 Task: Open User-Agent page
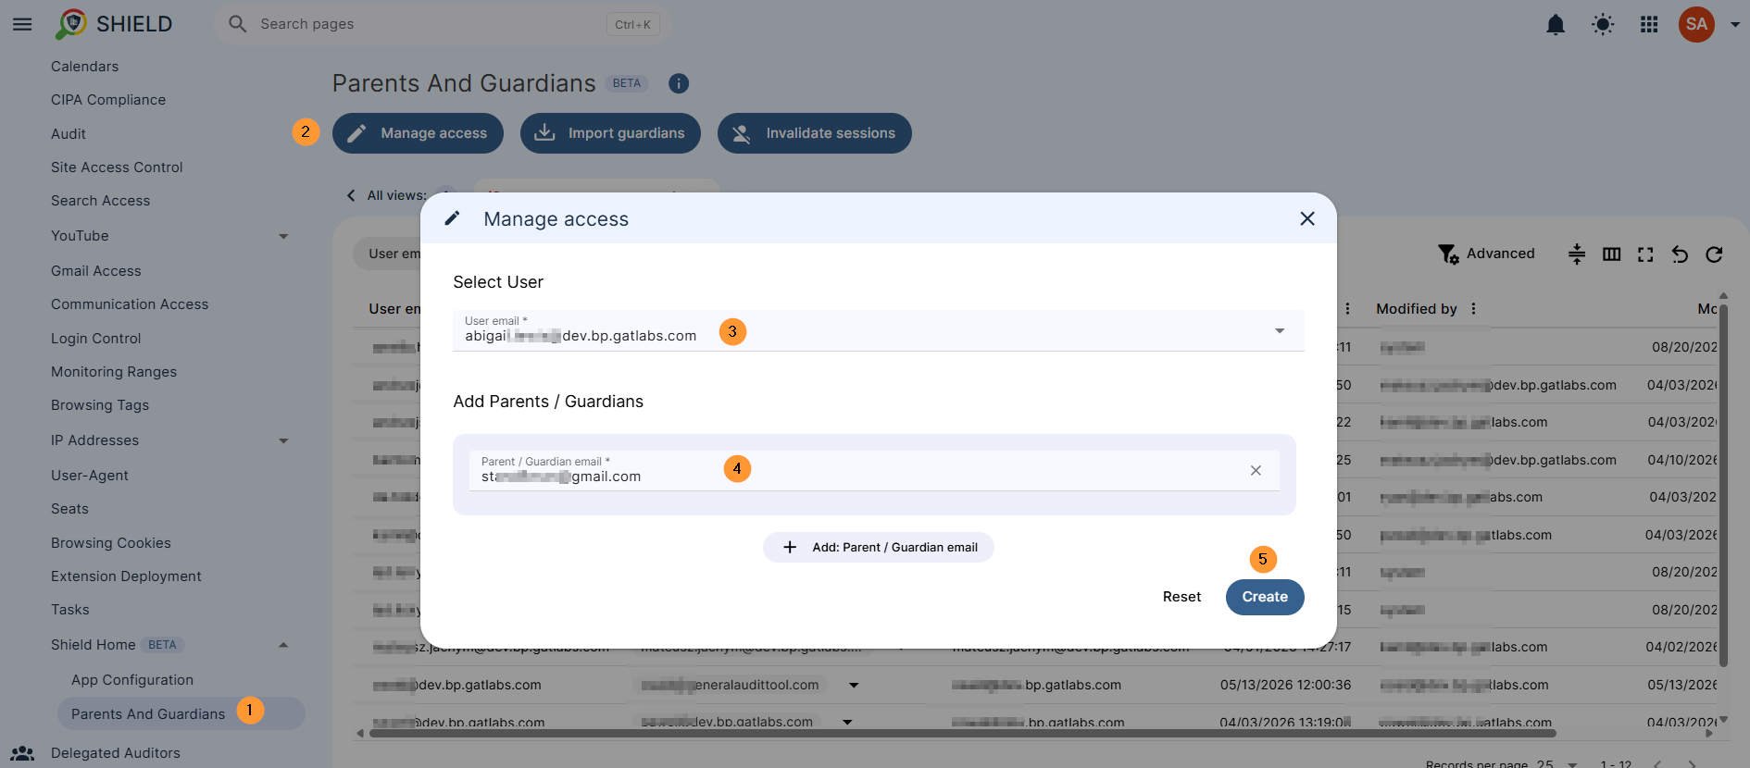[x=90, y=476]
